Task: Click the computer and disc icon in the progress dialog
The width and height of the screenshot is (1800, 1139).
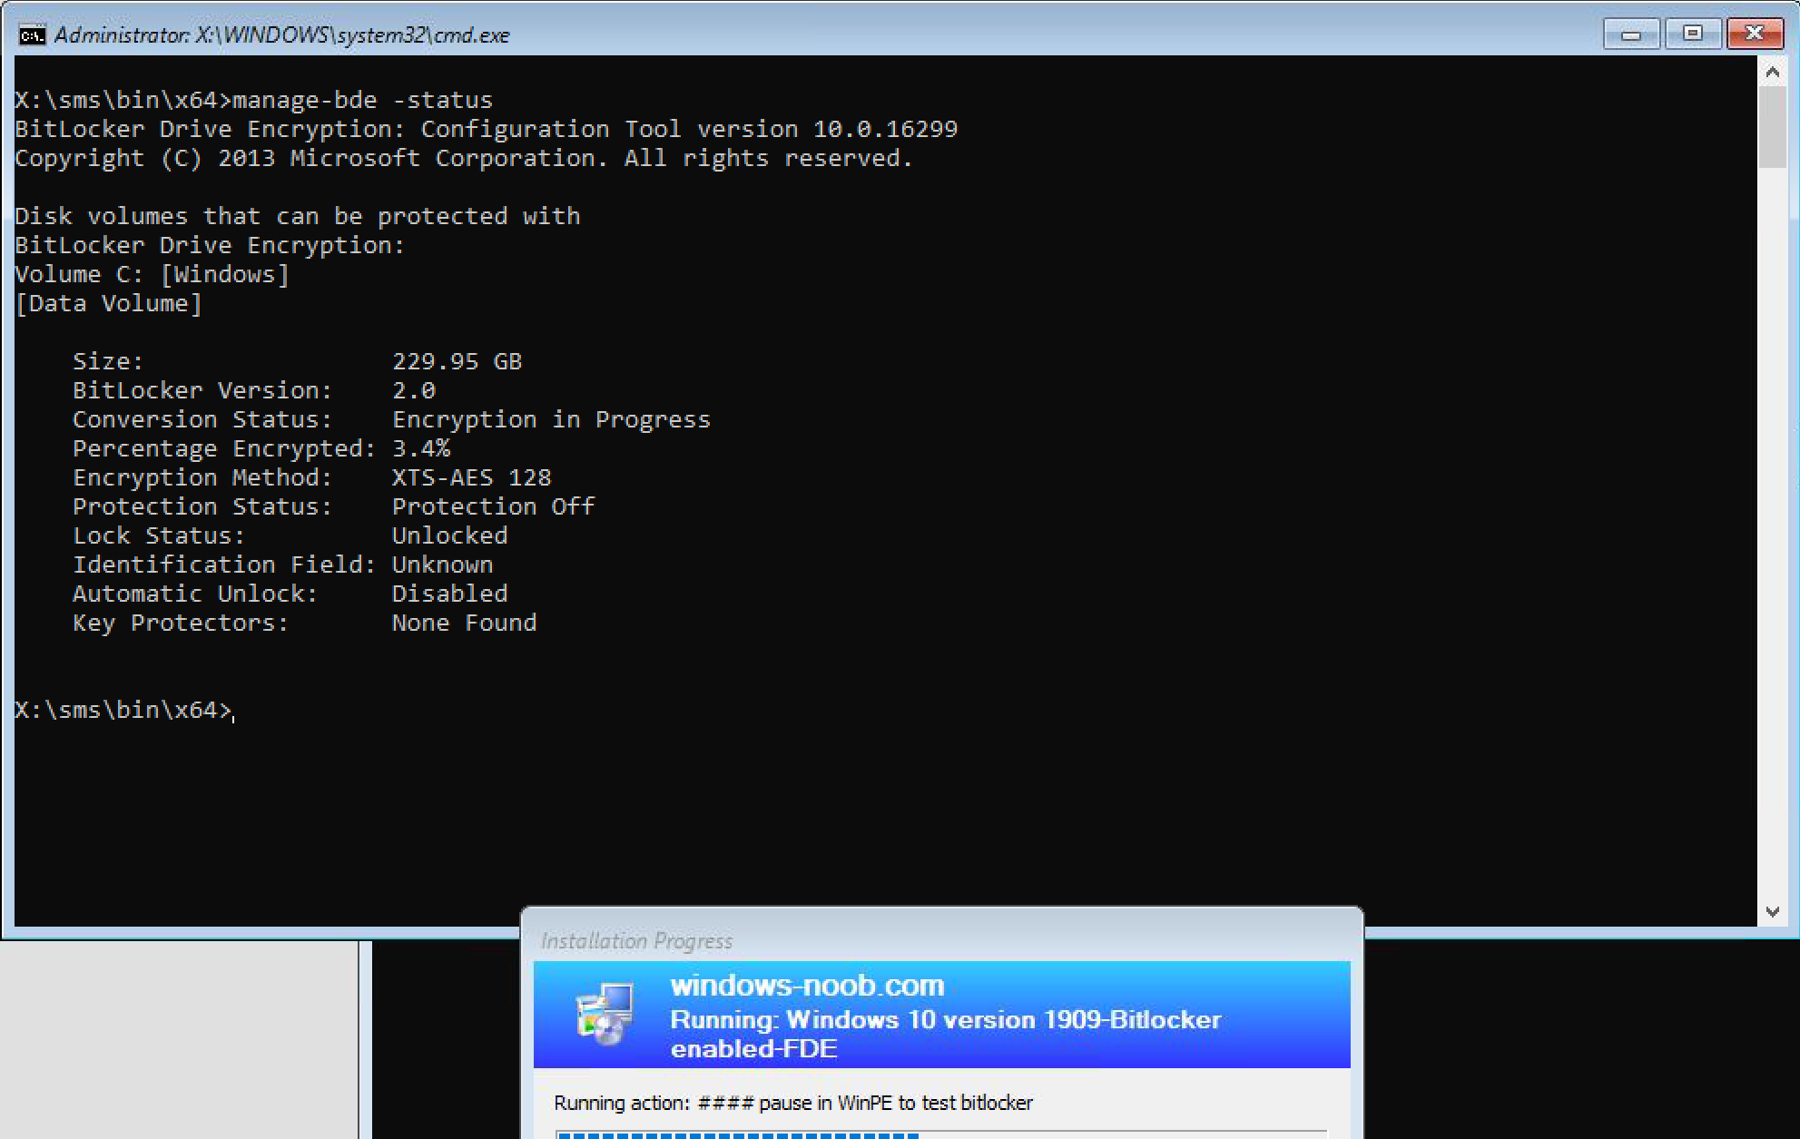Action: (x=605, y=1014)
